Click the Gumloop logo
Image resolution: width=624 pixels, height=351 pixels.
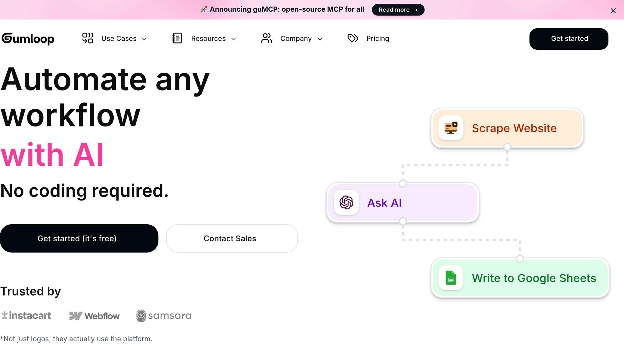28,39
